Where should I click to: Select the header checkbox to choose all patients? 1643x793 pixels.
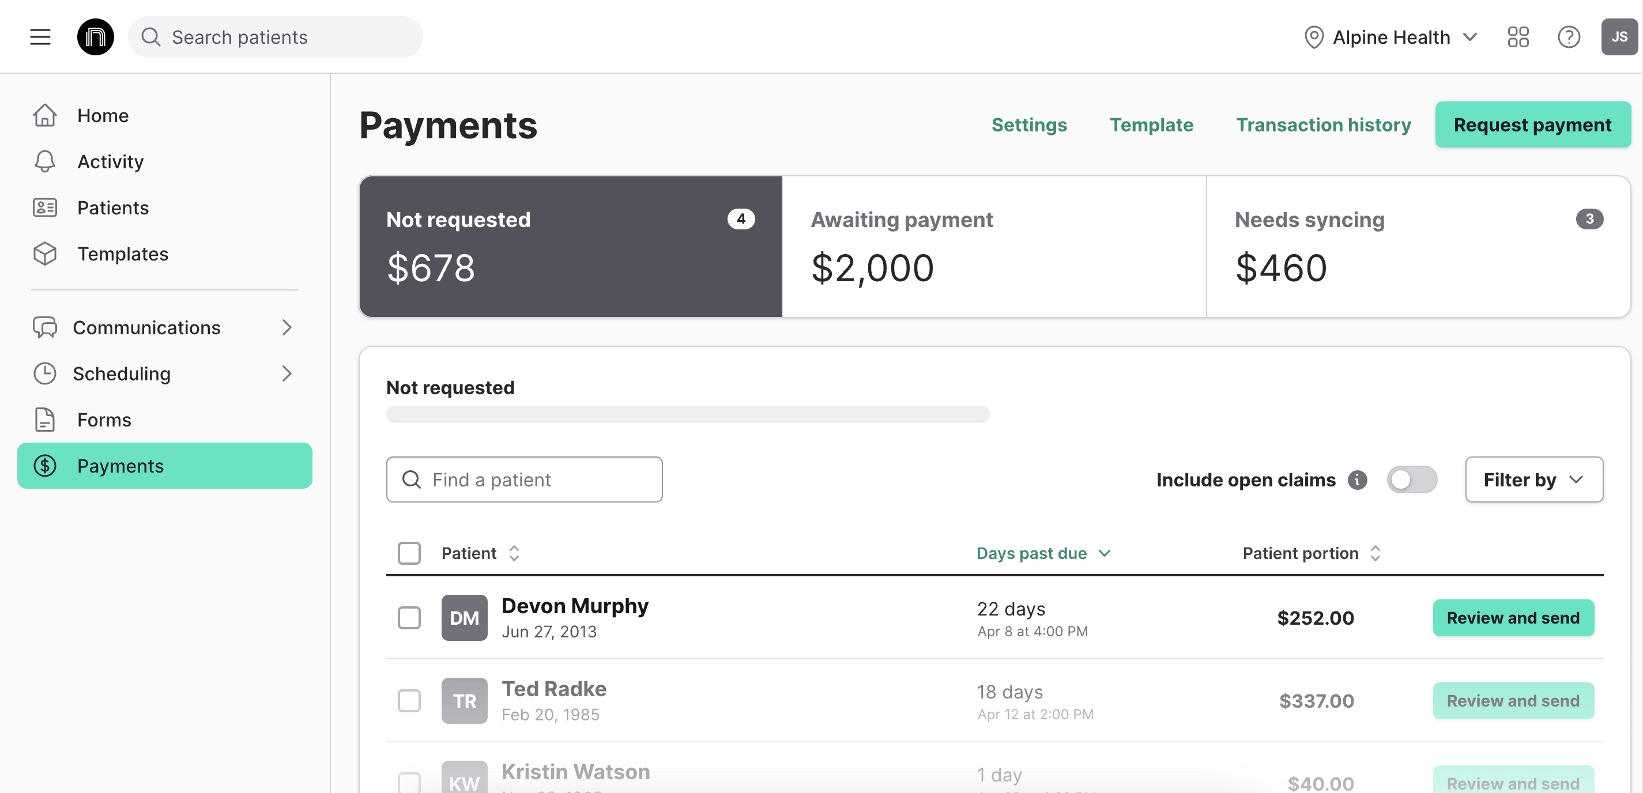(x=409, y=553)
